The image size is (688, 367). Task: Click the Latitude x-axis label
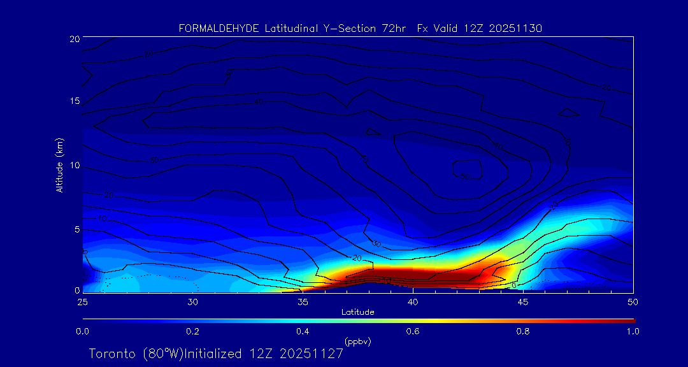tap(357, 312)
